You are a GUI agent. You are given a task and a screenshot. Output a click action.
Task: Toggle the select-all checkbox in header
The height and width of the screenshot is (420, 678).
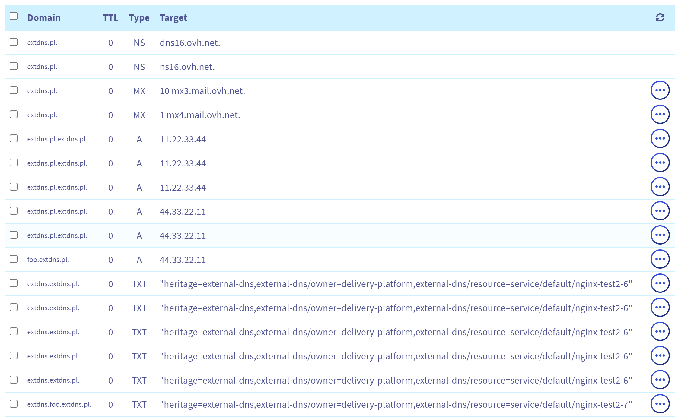pyautogui.click(x=14, y=16)
